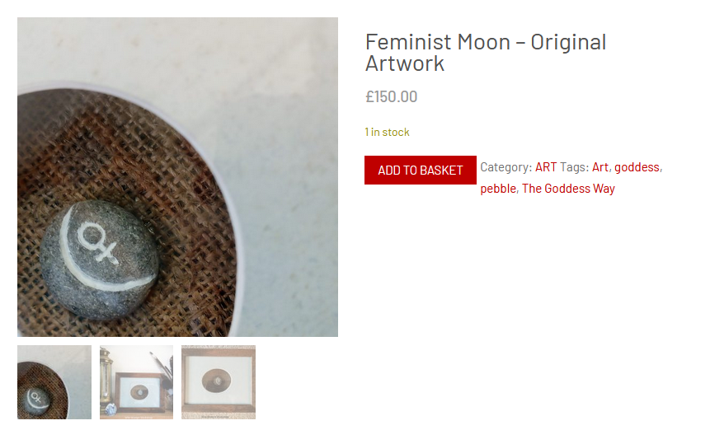The image size is (710, 430).
Task: Click the Tags label text
Action: (574, 167)
